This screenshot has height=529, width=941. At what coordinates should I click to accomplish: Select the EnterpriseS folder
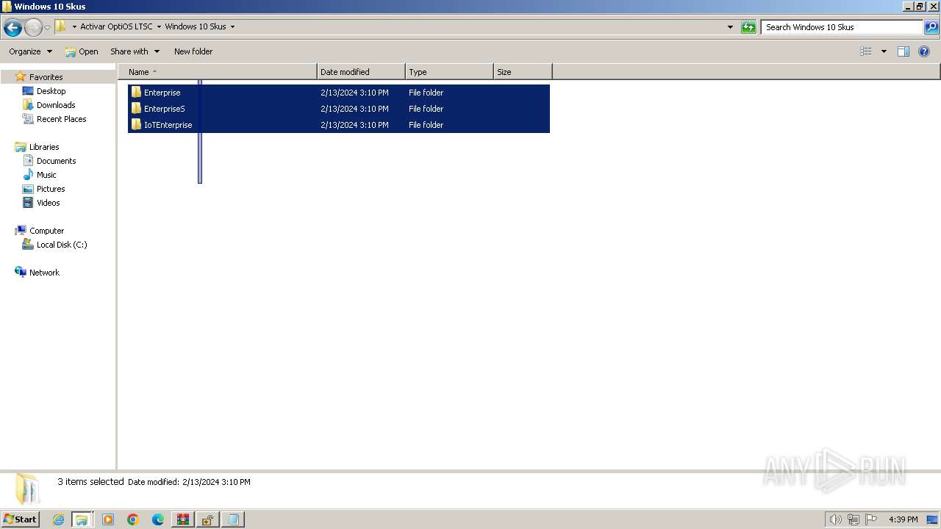(339, 109)
